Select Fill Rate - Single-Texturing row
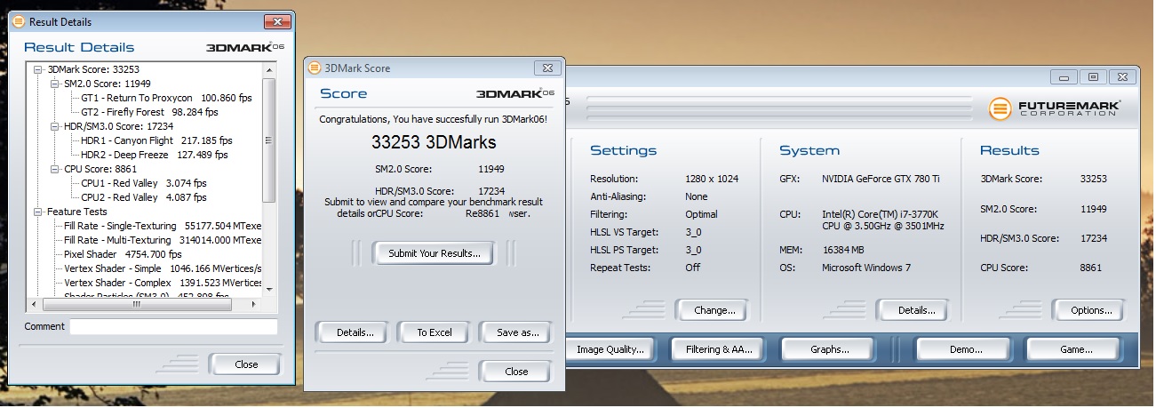 [x=163, y=226]
